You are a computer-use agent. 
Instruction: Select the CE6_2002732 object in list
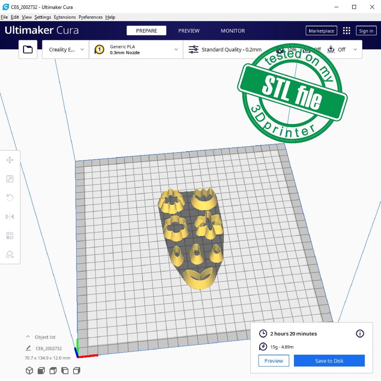pos(49,349)
